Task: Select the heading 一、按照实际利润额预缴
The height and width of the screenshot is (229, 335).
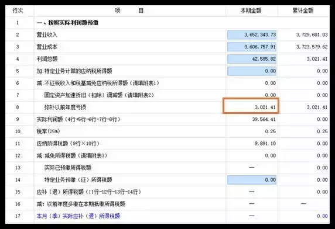Action: [x=67, y=23]
